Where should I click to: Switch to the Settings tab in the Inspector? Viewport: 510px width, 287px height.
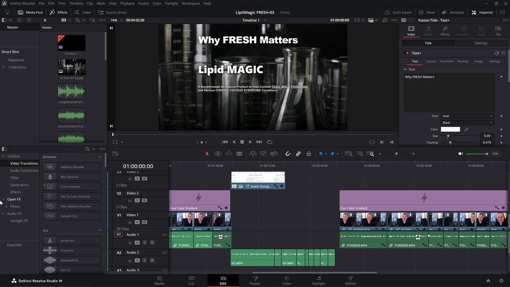coord(481,43)
